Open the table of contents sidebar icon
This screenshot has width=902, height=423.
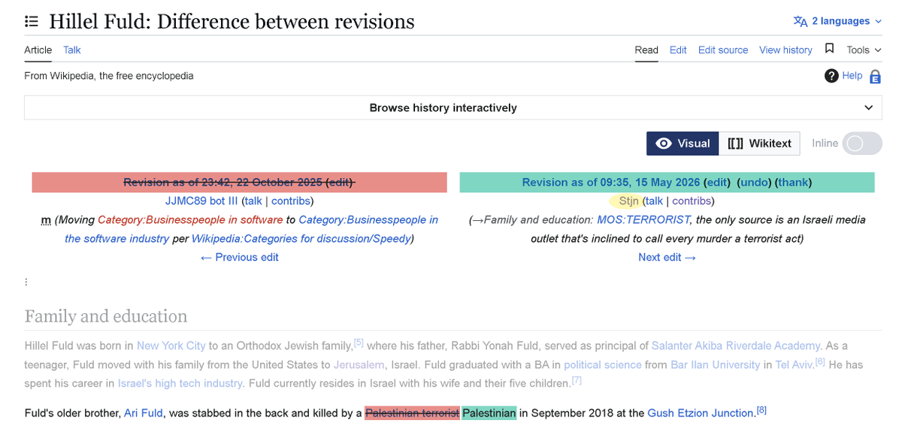coord(32,21)
